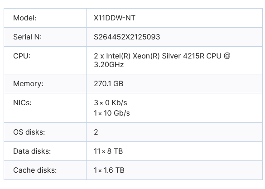The width and height of the screenshot is (265, 189).
Task: Click the CPU label cell
Action: (x=45, y=60)
